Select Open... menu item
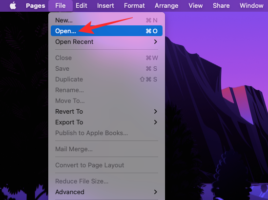The height and width of the screenshot is (200, 268). (106, 31)
